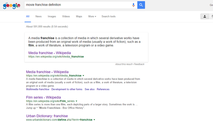213x121 pixels.
Task: Expand dropdown arrow beside Media_franchise URL
Action: click(x=83, y=76)
